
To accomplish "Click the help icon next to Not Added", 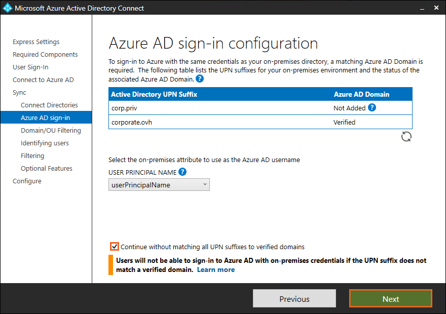I will (372, 107).
